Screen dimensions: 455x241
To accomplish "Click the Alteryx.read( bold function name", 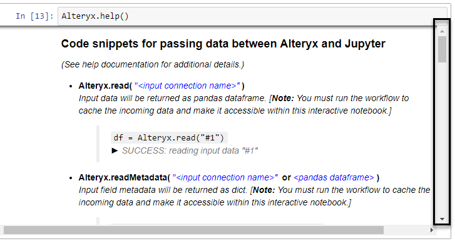I will (x=105, y=86).
